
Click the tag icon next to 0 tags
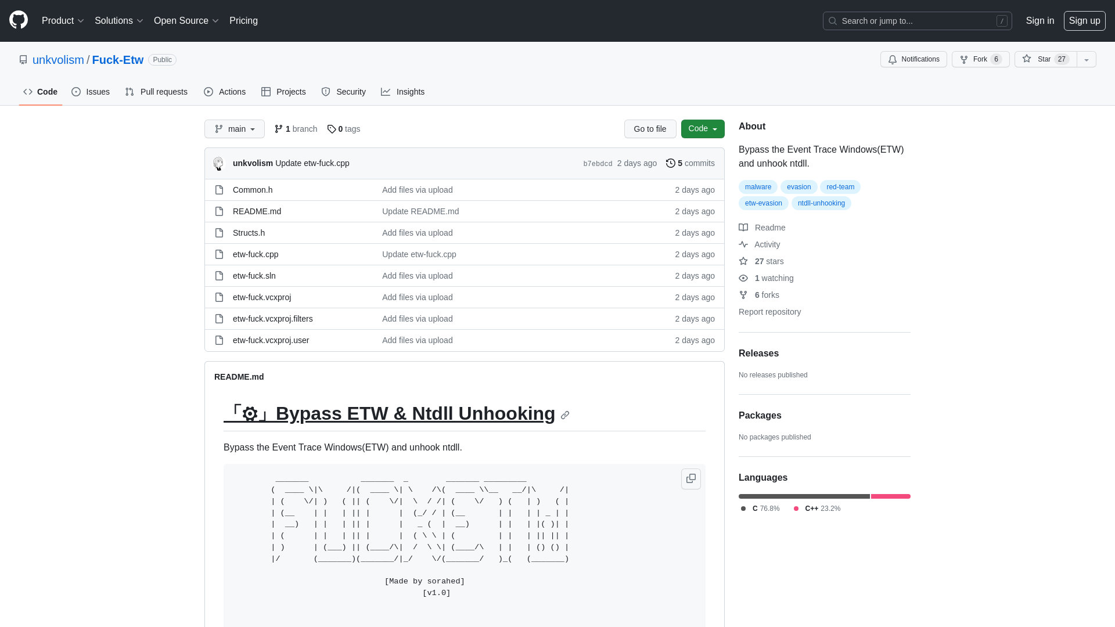point(332,129)
